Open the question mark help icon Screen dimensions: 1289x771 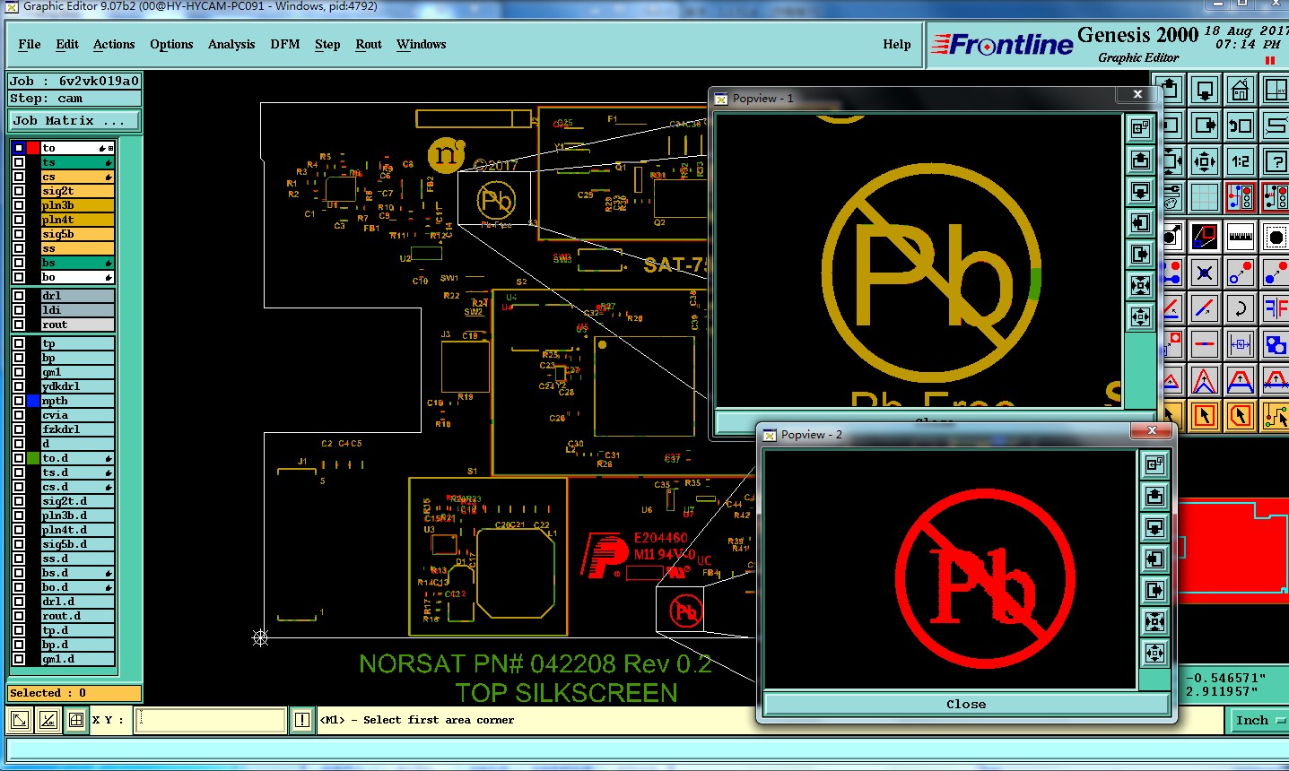click(1276, 161)
